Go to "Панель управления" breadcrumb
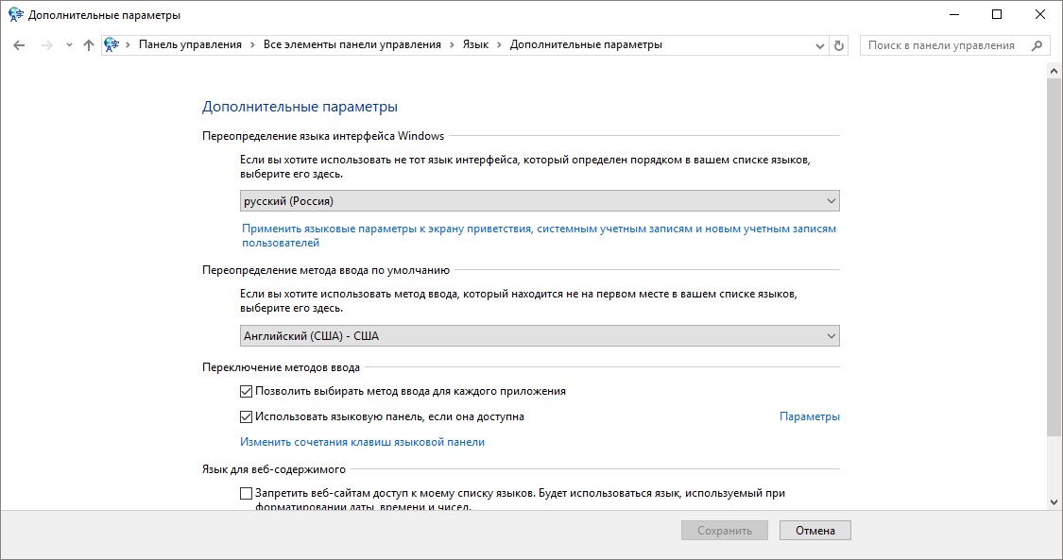 (190, 45)
